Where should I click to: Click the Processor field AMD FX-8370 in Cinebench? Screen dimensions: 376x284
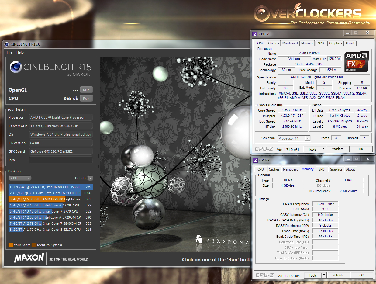61,117
